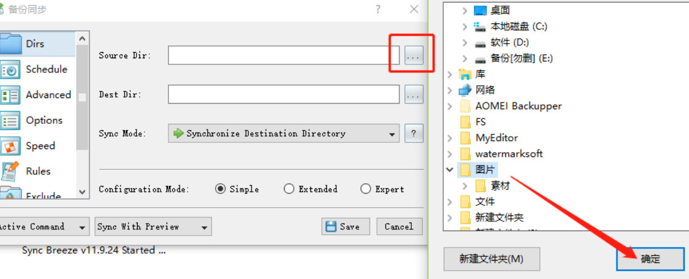Open the Speed settings page
Screen dimensions: 689x279
click(x=37, y=146)
